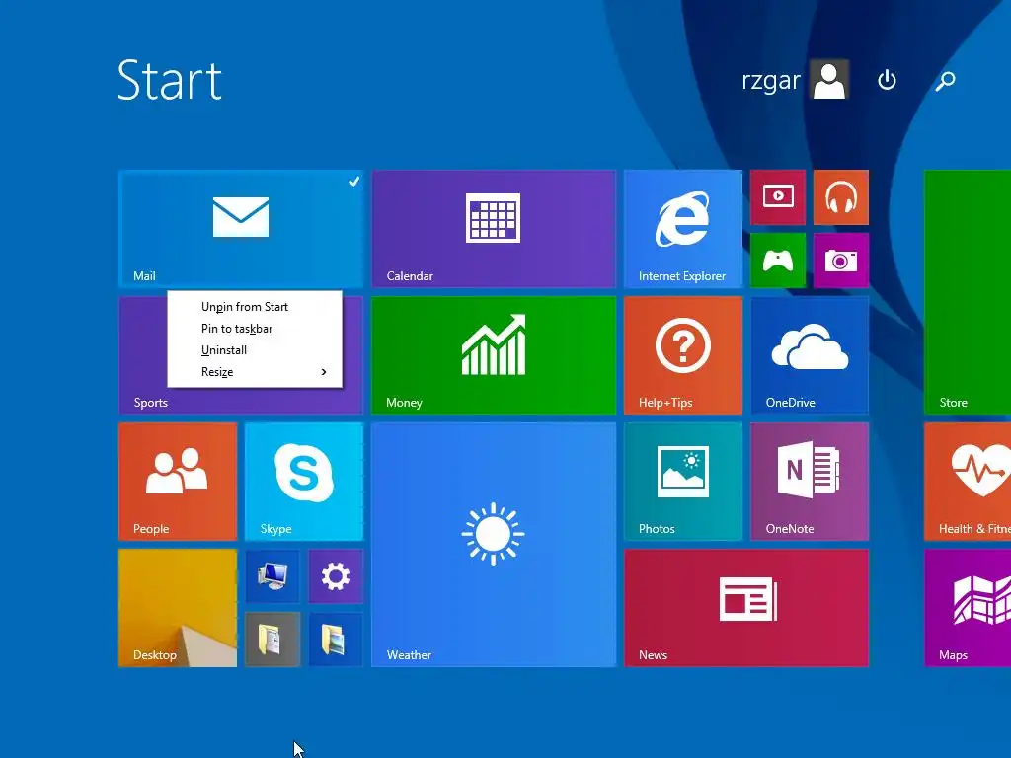This screenshot has width=1011, height=758.
Task: Open the Music headphones tile
Action: tap(841, 197)
